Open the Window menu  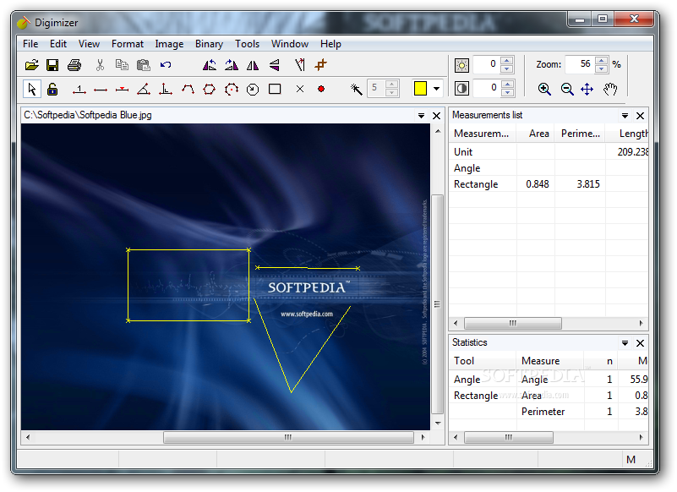point(290,44)
